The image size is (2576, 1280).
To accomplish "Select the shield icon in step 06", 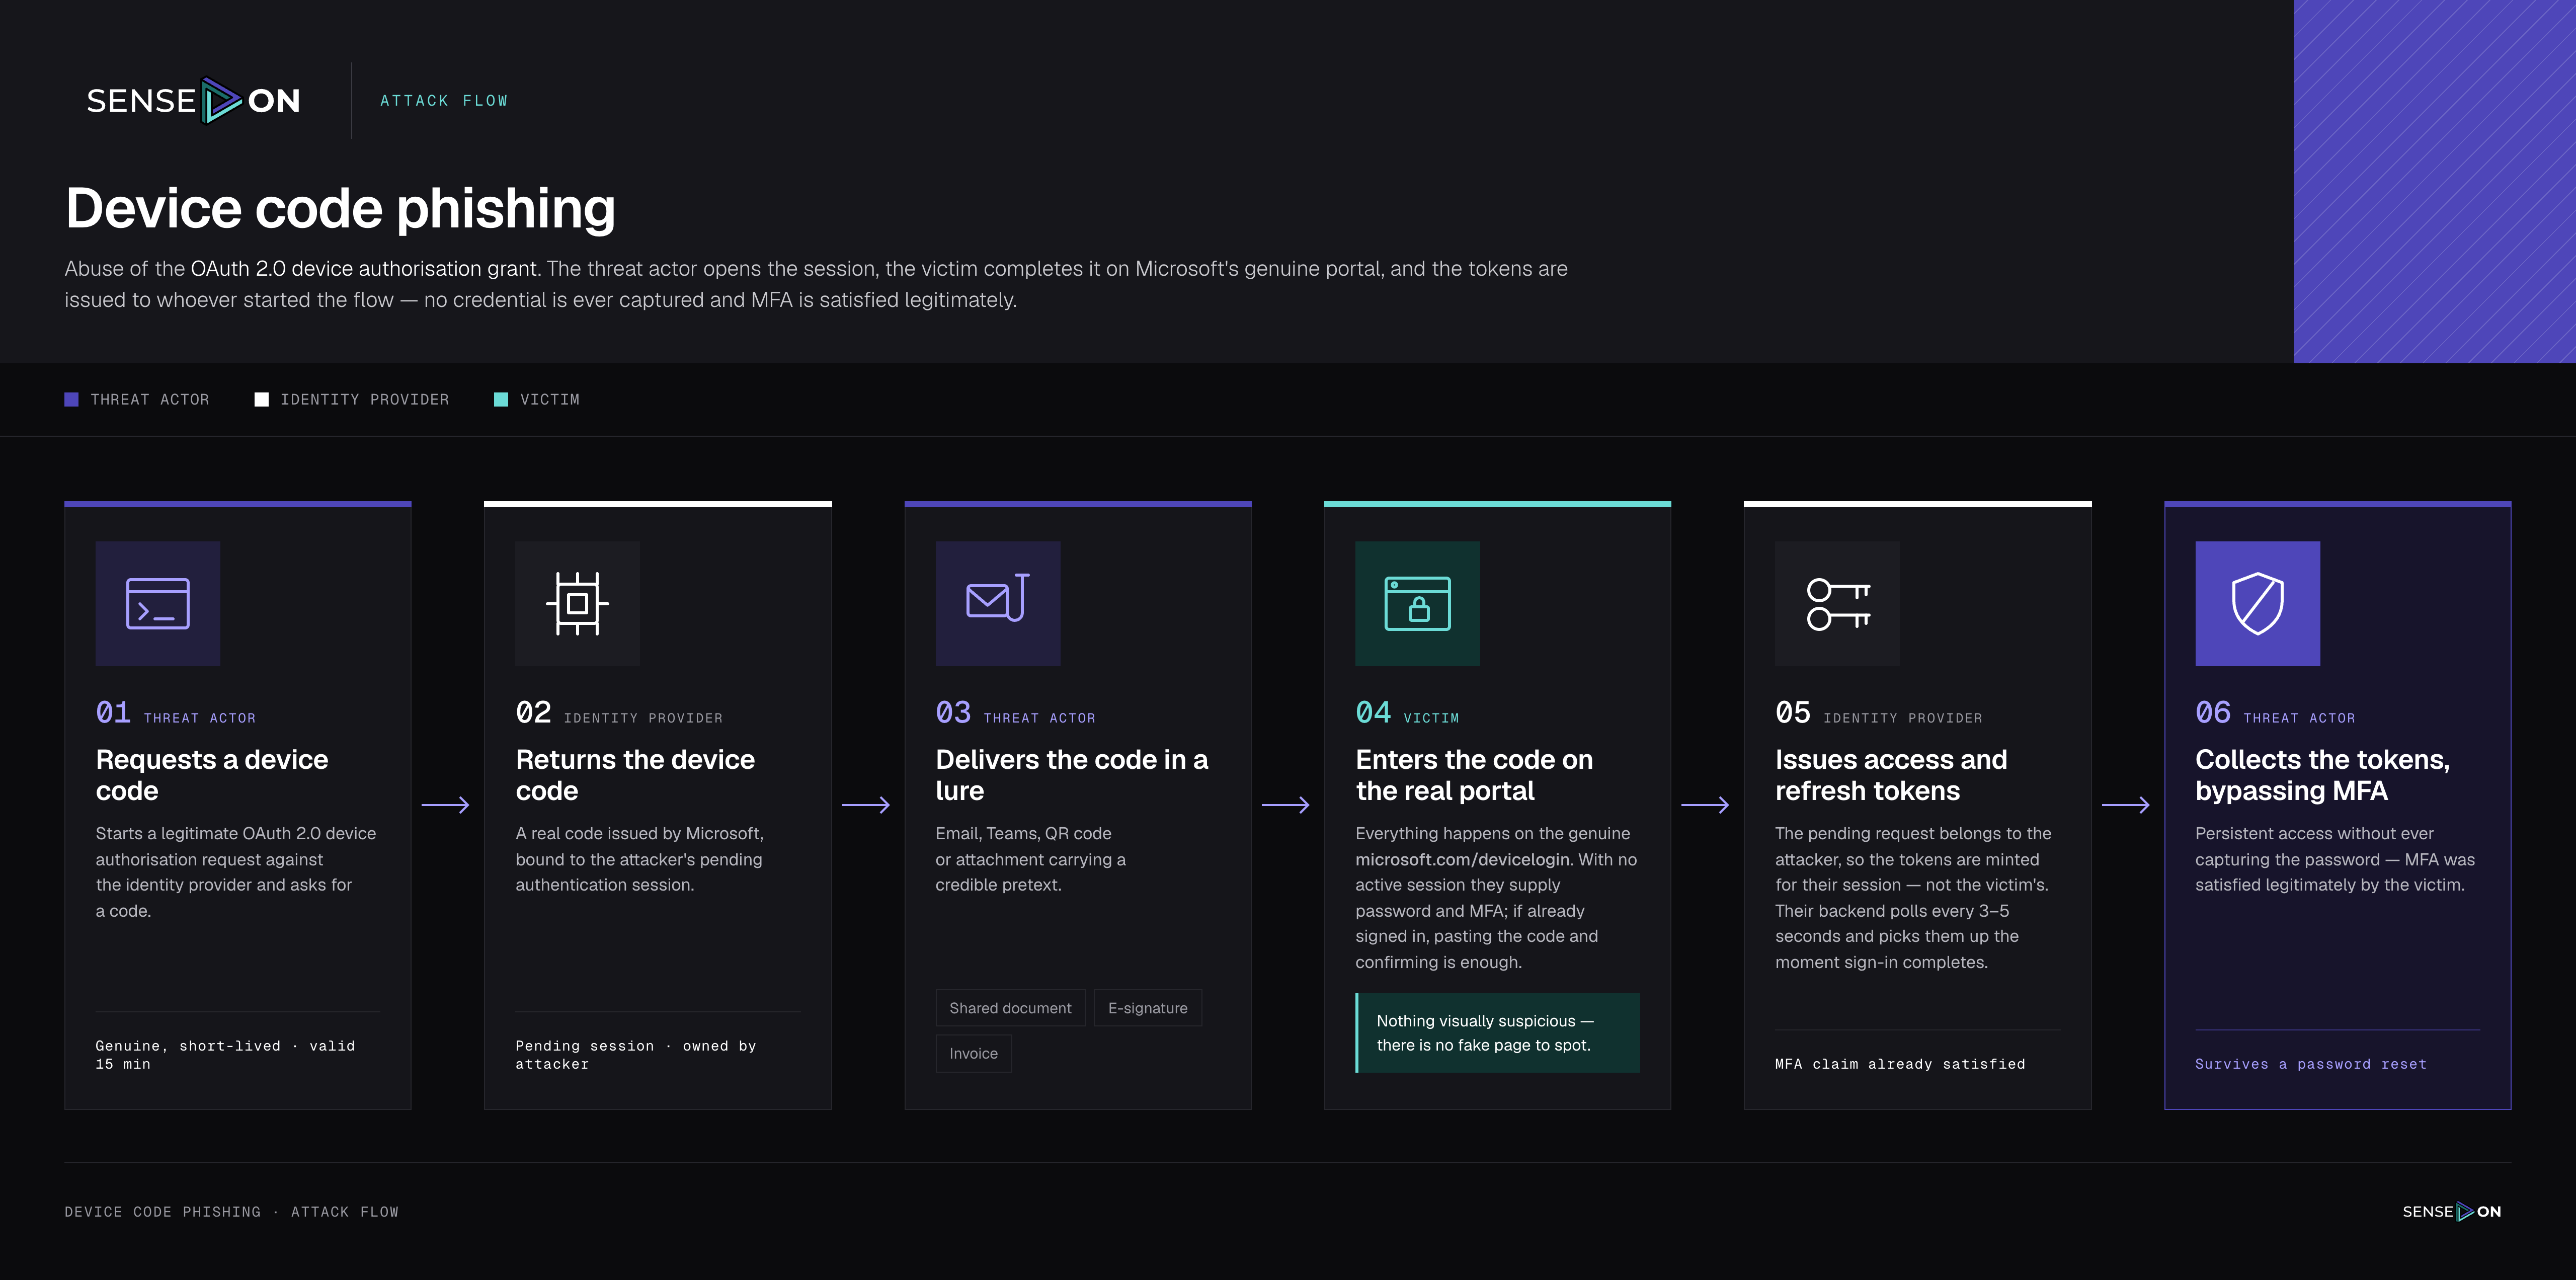I will [2257, 604].
